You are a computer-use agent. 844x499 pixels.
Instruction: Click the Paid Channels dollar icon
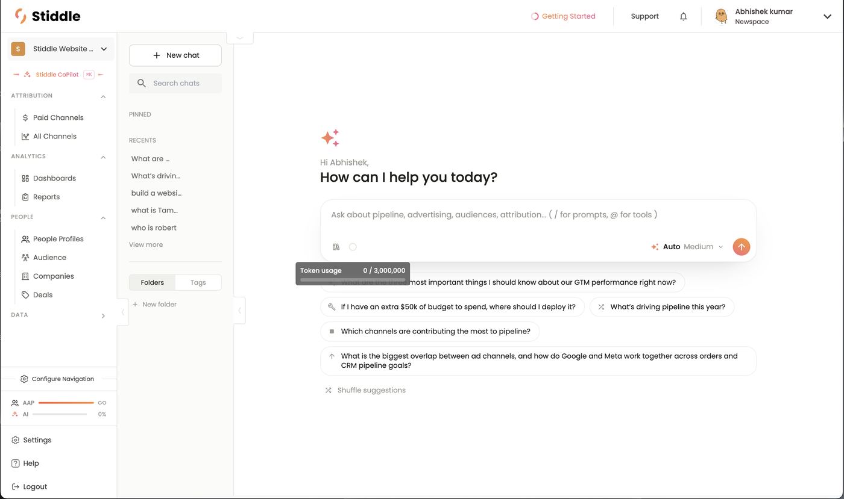click(25, 118)
